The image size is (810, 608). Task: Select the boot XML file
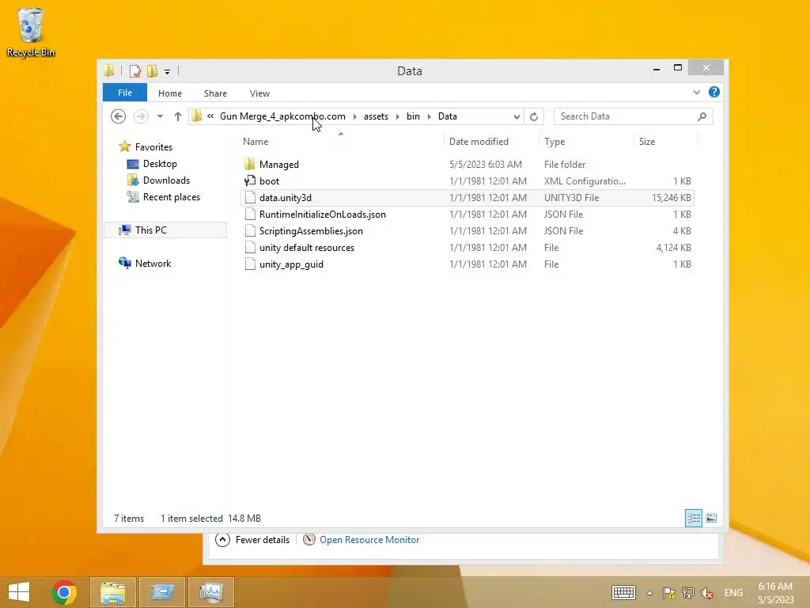click(467, 181)
